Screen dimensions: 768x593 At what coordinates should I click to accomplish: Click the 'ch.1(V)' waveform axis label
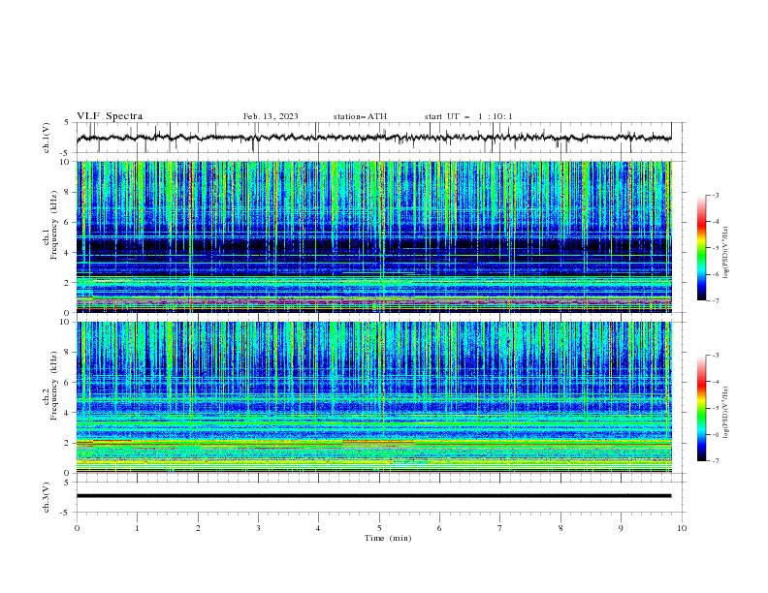coord(47,138)
